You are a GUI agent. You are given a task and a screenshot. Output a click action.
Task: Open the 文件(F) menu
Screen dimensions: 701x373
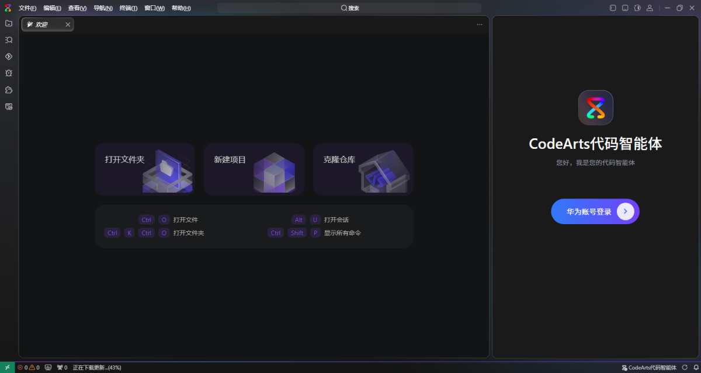(27, 8)
